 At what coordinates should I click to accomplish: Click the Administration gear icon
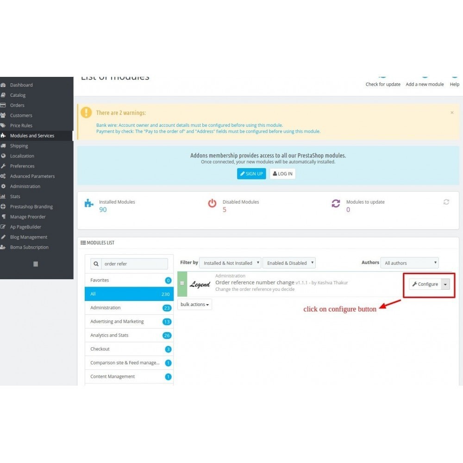coord(3,186)
